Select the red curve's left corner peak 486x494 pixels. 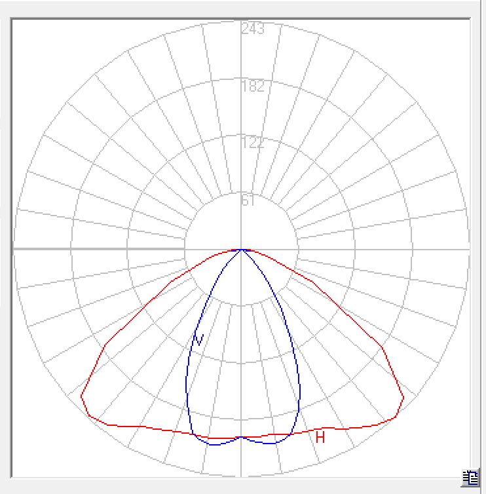pyautogui.click(x=81, y=396)
